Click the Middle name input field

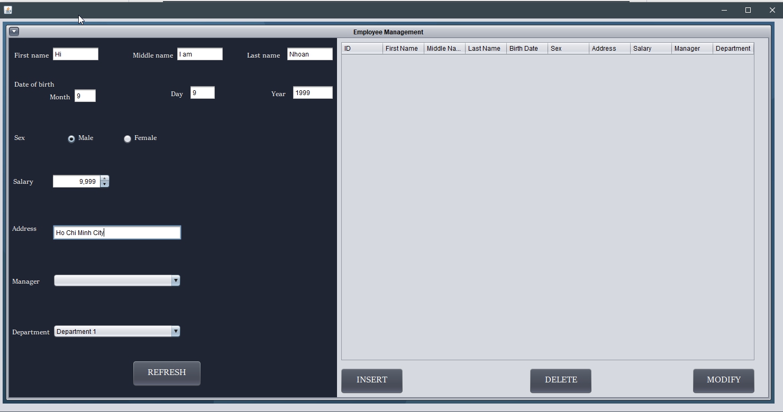(x=200, y=54)
